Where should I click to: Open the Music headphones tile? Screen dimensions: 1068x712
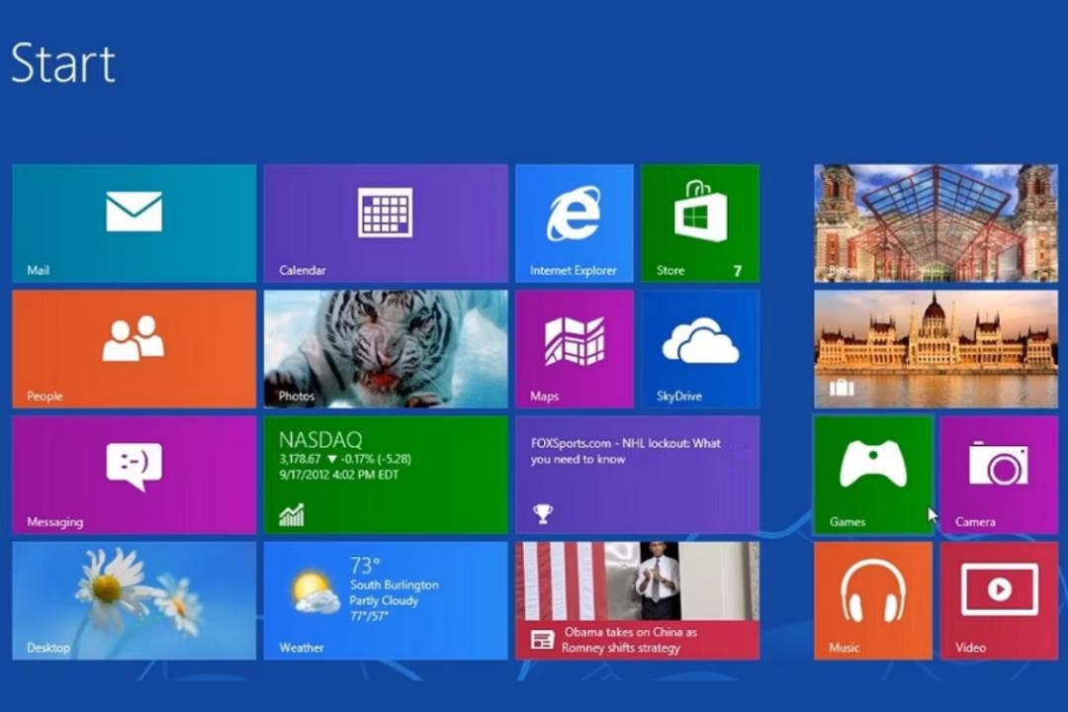coord(873,601)
